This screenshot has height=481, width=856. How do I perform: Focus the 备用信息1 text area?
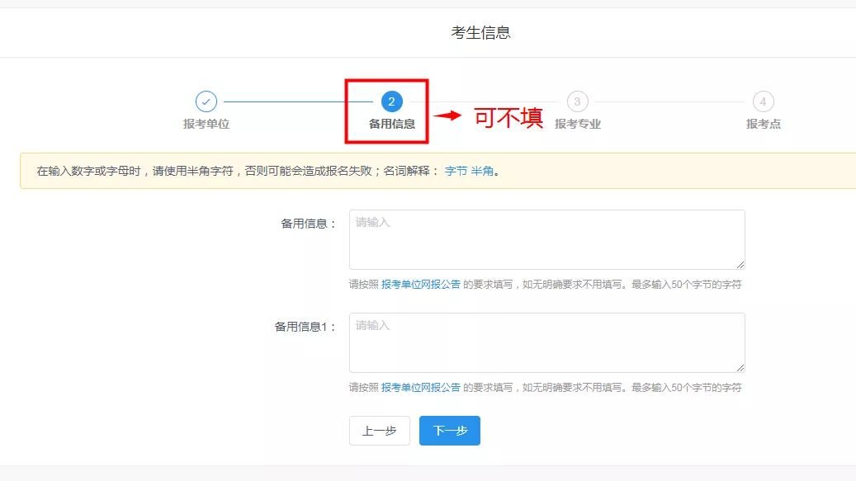coord(546,342)
